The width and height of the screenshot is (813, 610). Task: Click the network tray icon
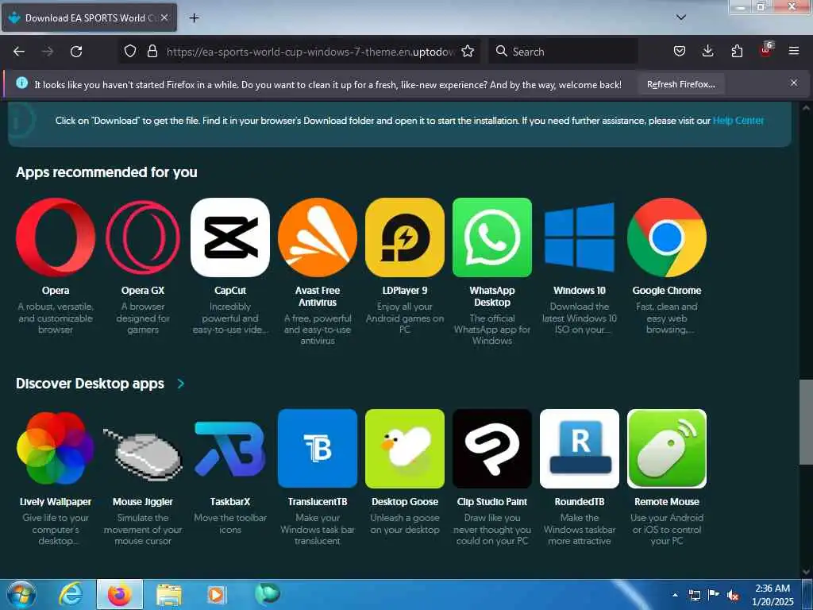694,595
